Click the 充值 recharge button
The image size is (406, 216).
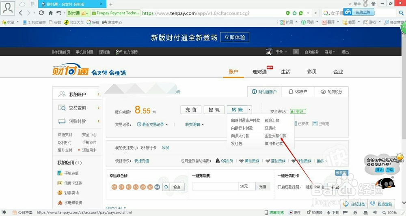click(191, 110)
